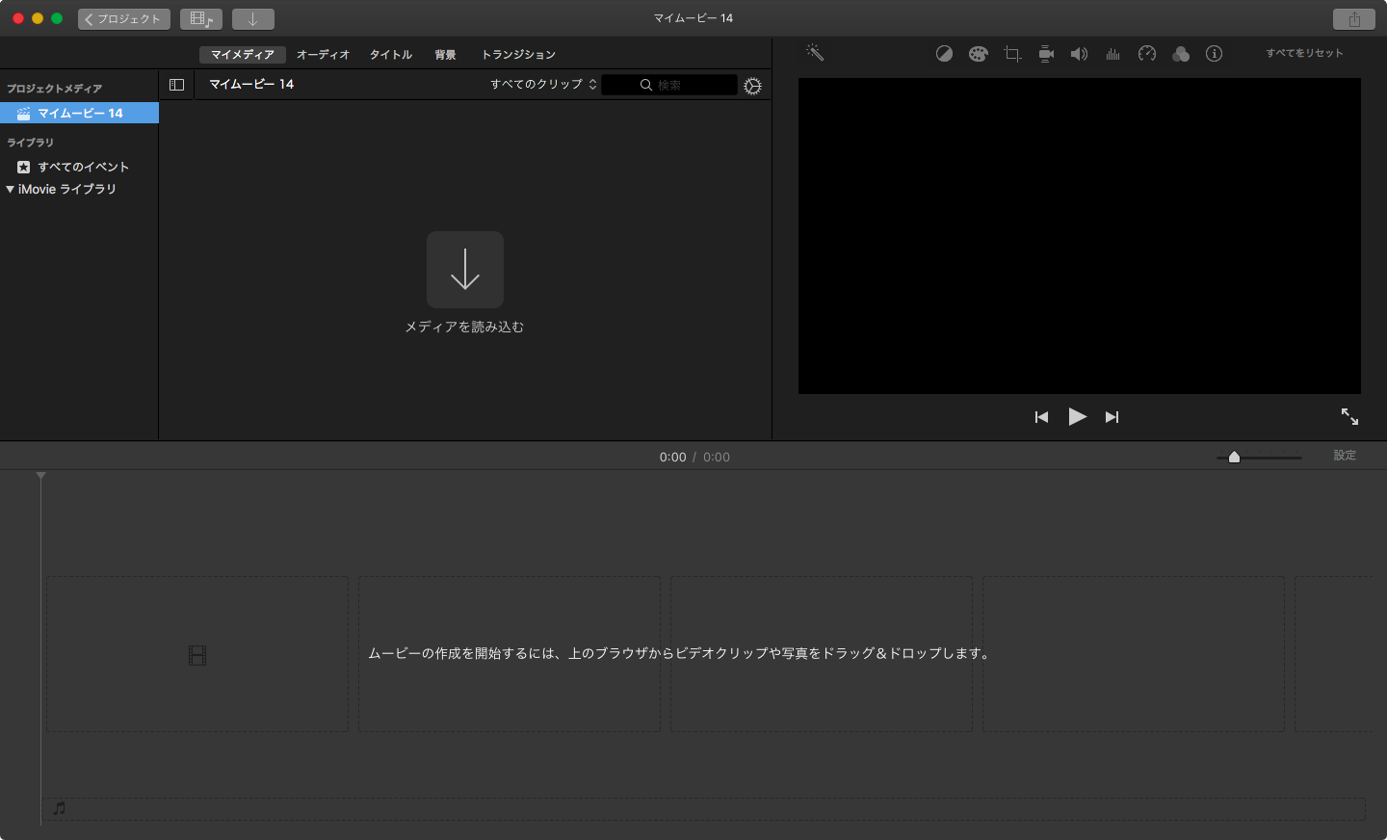Click the import down-arrow toolbar button
Screen dimensions: 1387x840
tap(253, 19)
